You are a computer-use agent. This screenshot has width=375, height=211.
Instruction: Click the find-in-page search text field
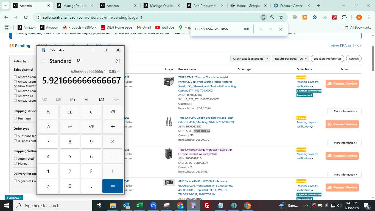217,29
